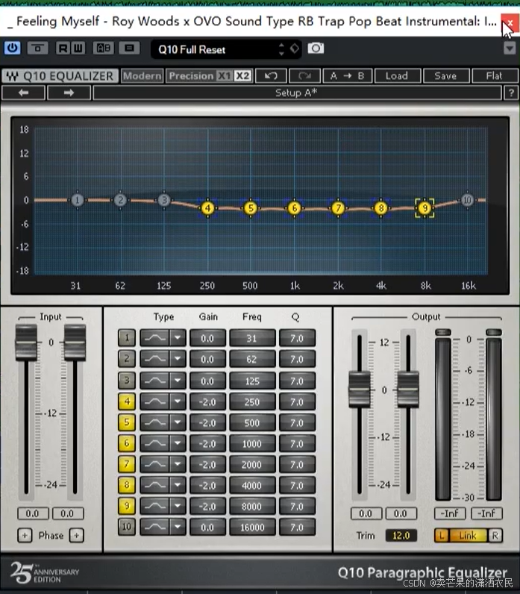Image resolution: width=520 pixels, height=594 pixels.
Task: Click the band 5 gain field
Action: [x=207, y=422]
